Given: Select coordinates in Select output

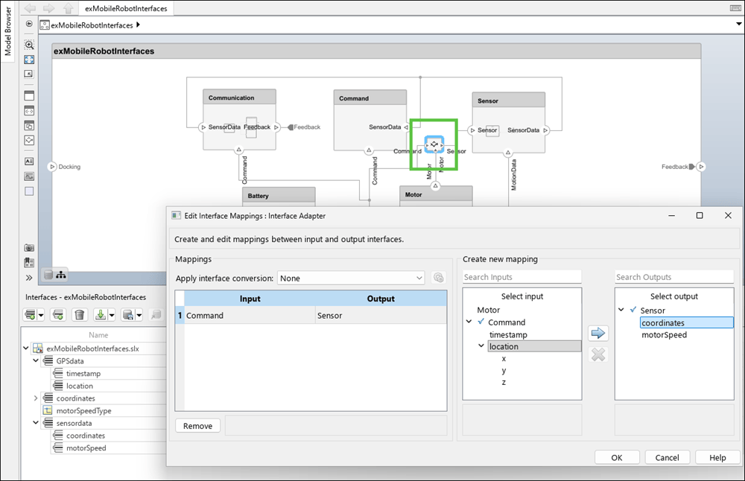Looking at the screenshot, I should pyautogui.click(x=687, y=323).
